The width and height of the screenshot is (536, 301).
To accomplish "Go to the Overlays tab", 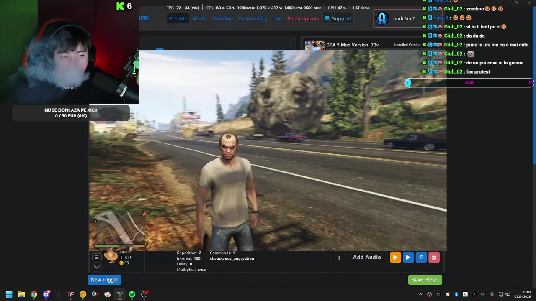I will click(223, 18).
